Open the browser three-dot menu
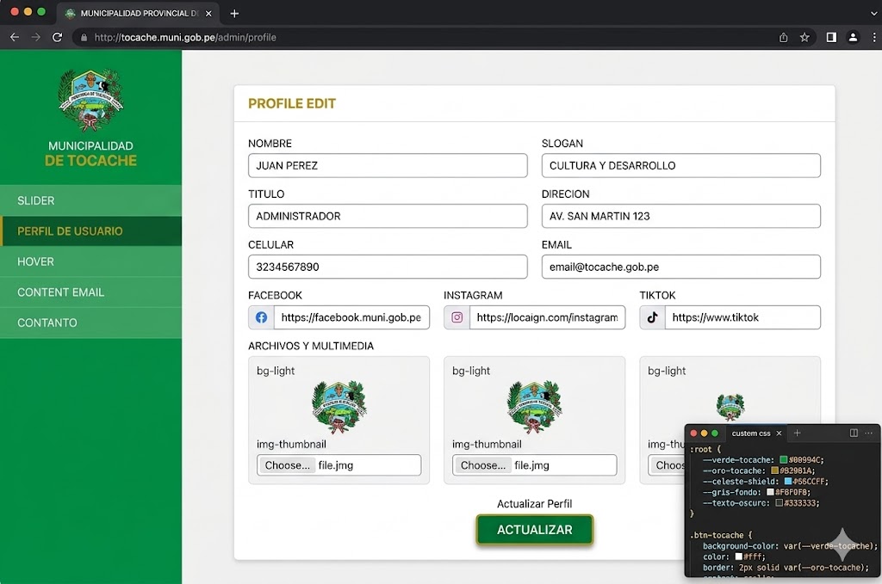The height and width of the screenshot is (584, 882). pyautogui.click(x=873, y=37)
